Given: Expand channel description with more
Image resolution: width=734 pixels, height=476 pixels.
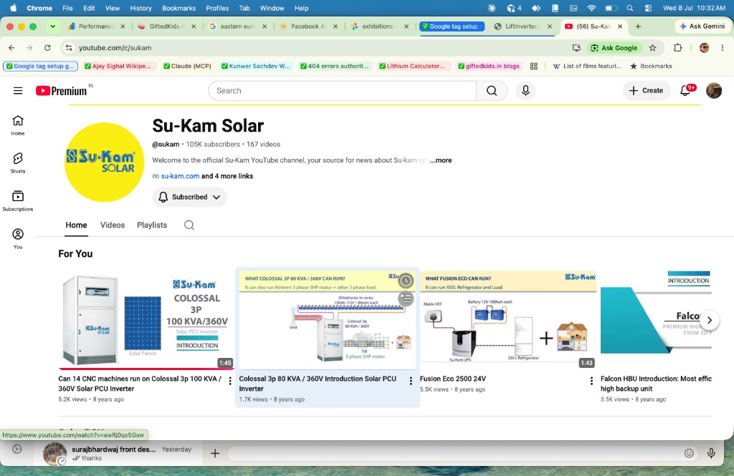Looking at the screenshot, I should tap(441, 160).
